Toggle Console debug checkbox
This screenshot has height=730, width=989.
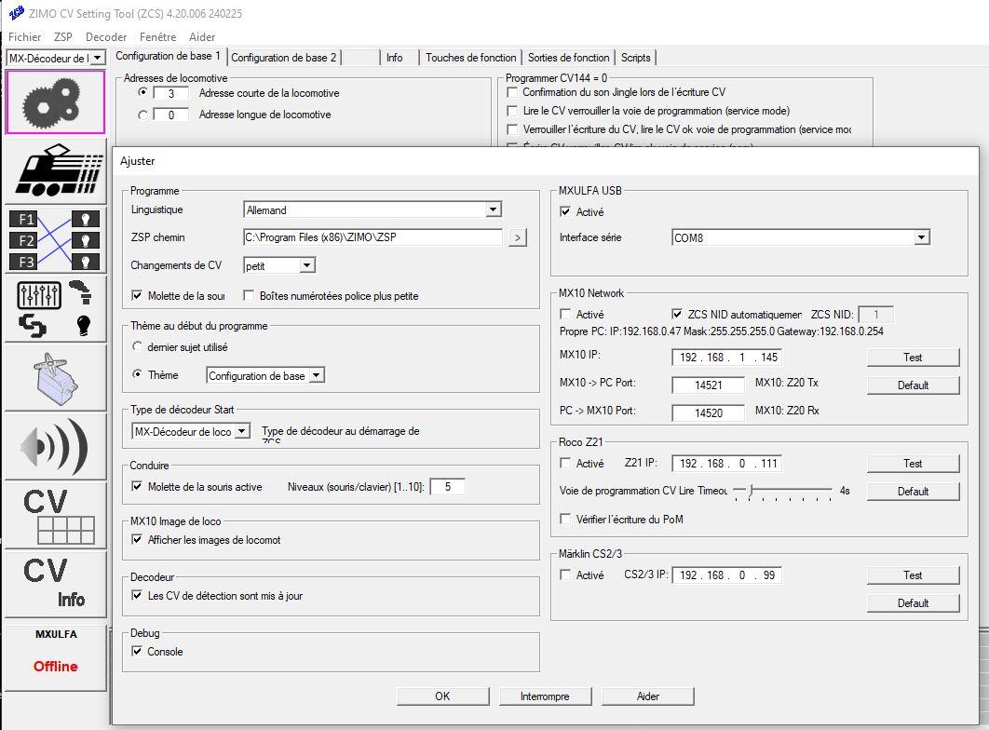click(136, 651)
